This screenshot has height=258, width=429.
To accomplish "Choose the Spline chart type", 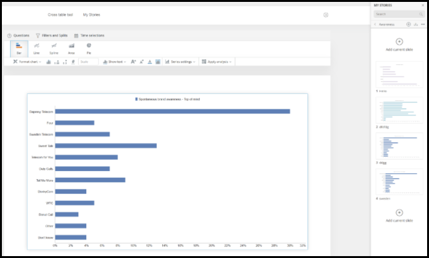I will pyautogui.click(x=54, y=49).
